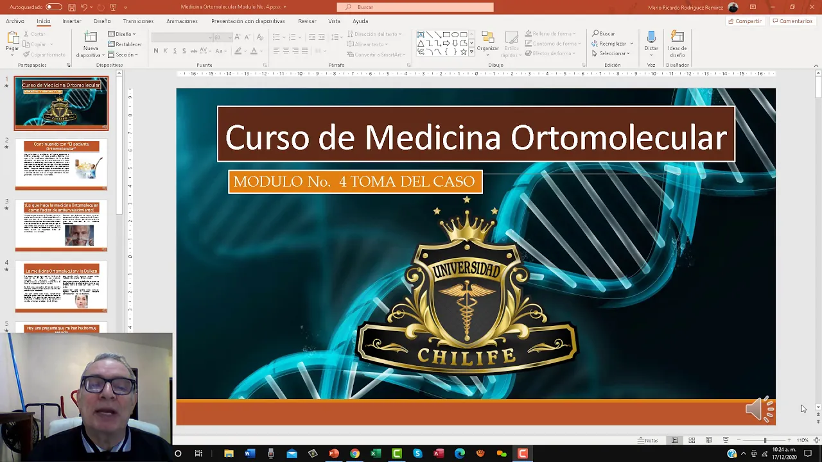
Task: Toggle justify text alignment
Action: pos(305,51)
